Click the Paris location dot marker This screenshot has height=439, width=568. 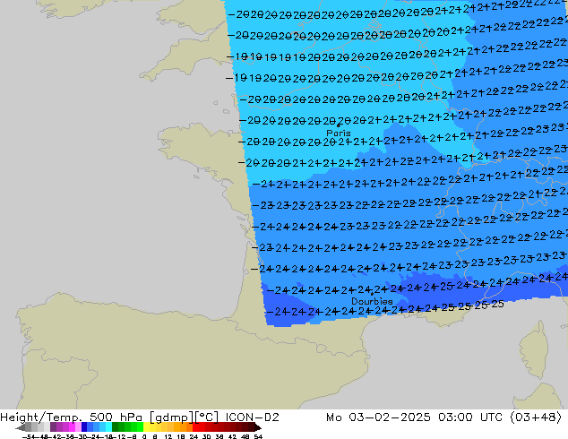tap(339, 125)
